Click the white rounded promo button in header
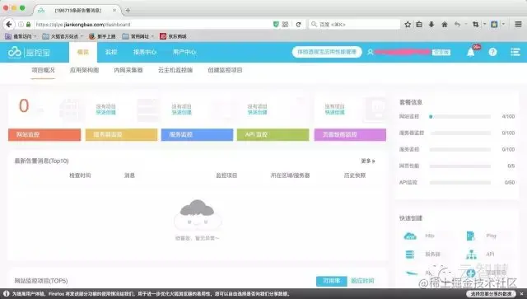The image size is (527, 299). click(x=327, y=52)
